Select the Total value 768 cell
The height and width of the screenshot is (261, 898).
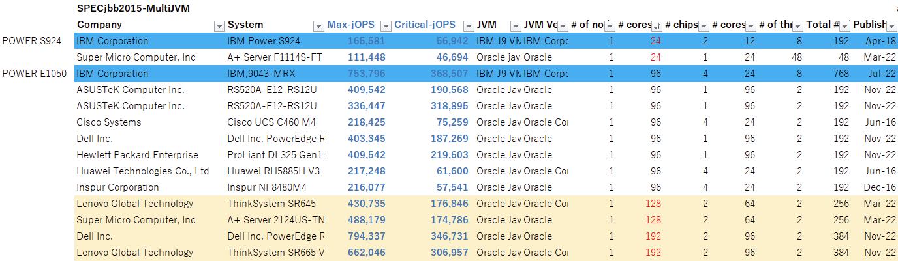pos(841,74)
